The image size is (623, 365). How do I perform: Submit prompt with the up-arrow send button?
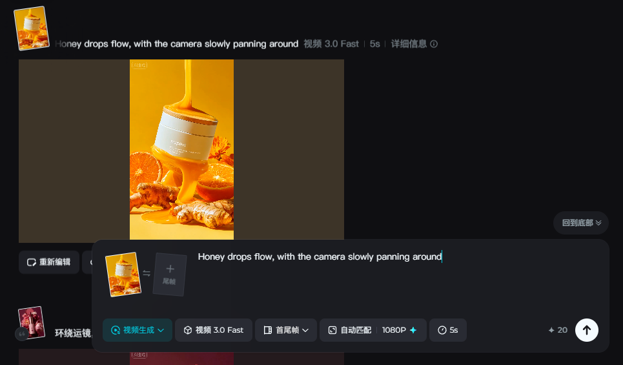[x=586, y=330]
